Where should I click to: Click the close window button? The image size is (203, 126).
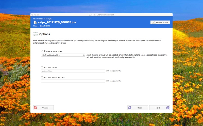coord(32,15)
